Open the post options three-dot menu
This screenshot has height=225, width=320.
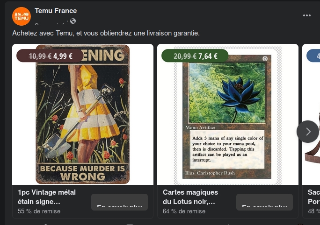click(307, 15)
